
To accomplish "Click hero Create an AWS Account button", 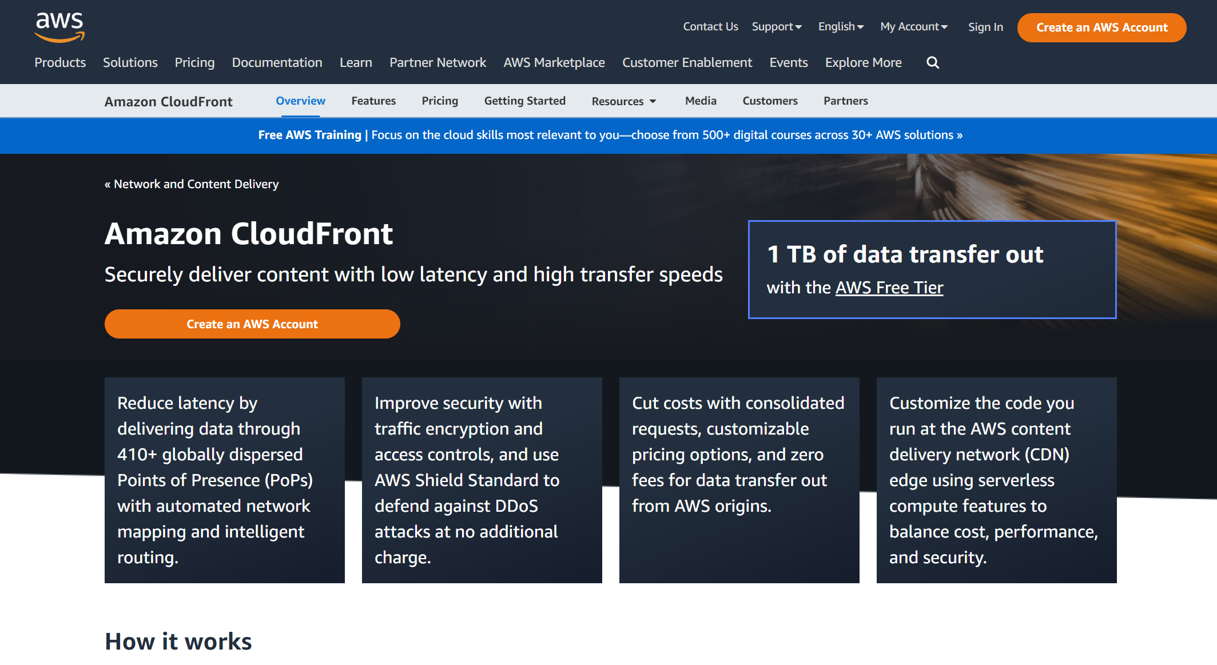I will [x=252, y=324].
